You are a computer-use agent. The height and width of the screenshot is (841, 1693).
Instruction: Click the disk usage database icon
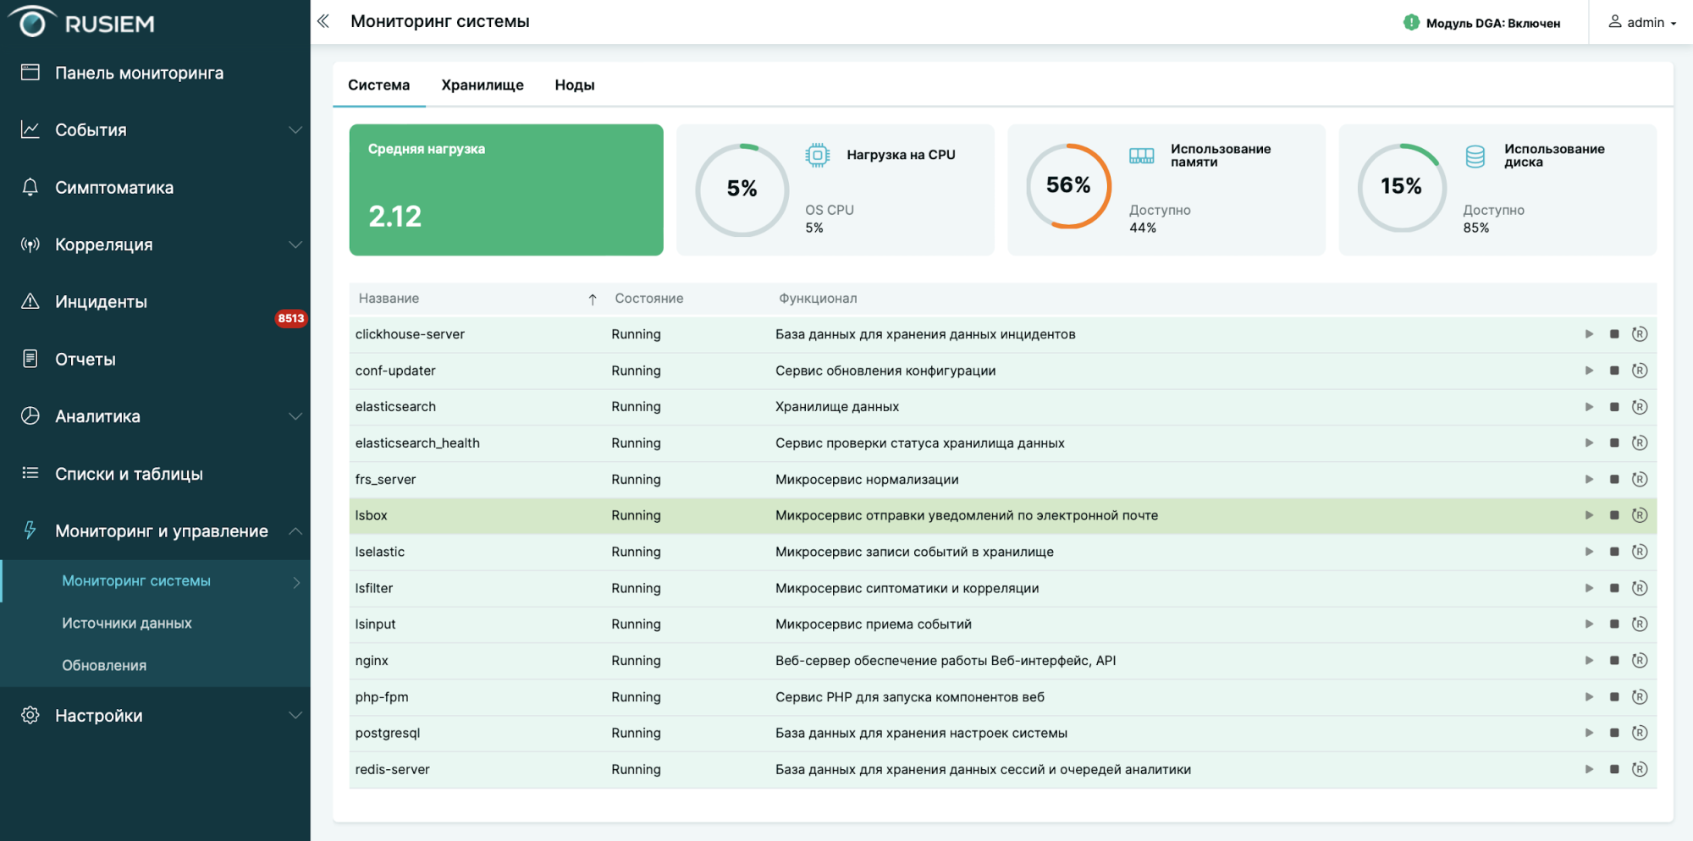pyautogui.click(x=1475, y=157)
